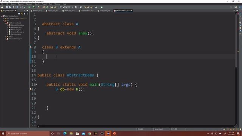
Task: Open the Navigate menu
Action: pyautogui.click(x=29, y=4)
